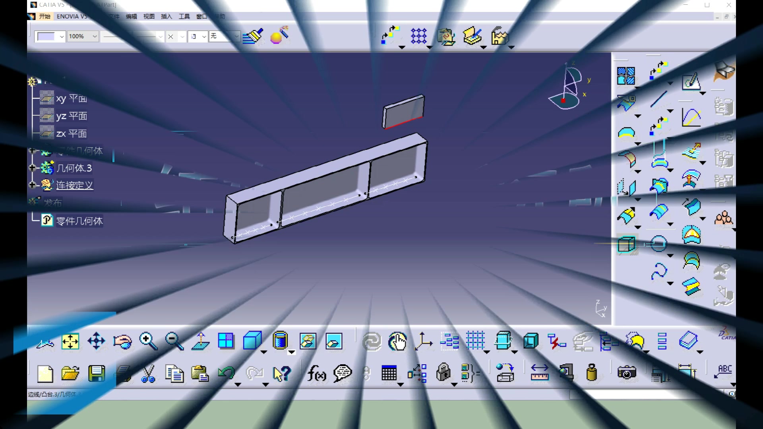
Task: Expand the 几何体.3 tree node
Action: (32, 168)
